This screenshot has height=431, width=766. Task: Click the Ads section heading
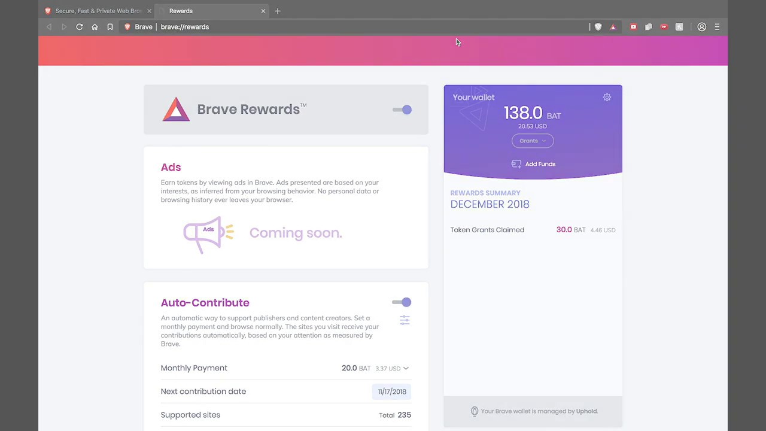click(171, 167)
